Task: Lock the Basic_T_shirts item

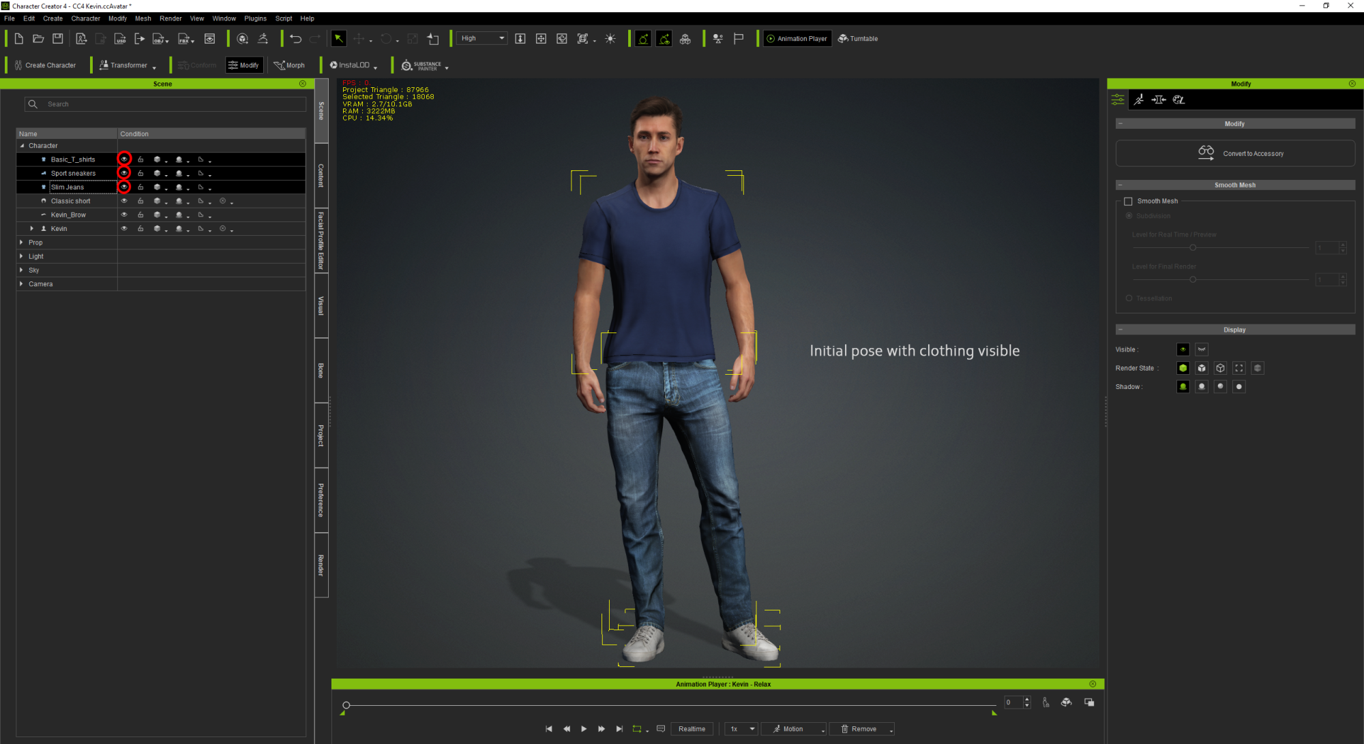Action: click(140, 159)
